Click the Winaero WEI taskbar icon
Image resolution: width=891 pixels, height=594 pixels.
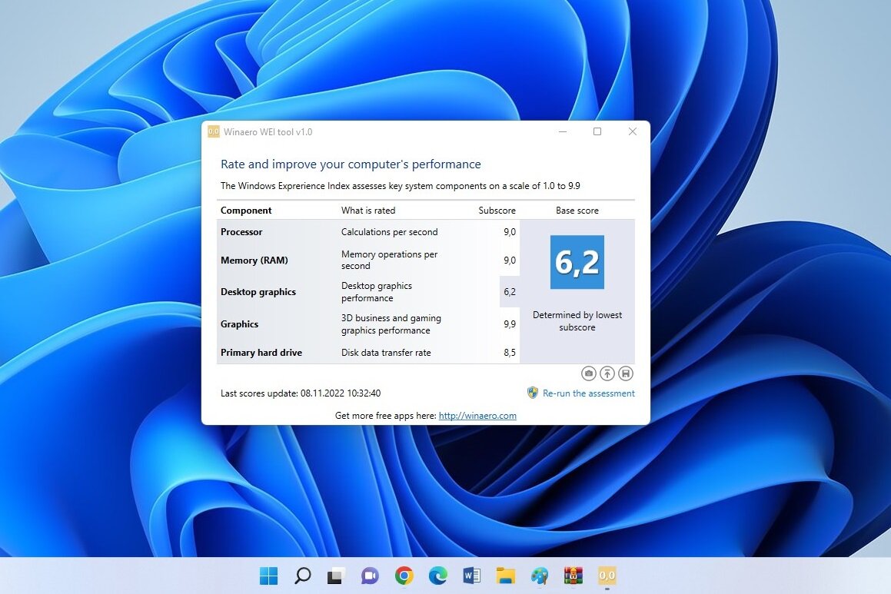607,576
